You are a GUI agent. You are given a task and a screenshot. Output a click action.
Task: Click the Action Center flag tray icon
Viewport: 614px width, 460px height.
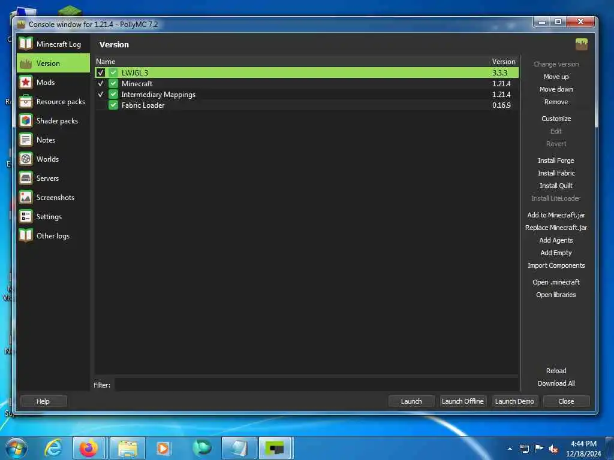coord(539,449)
